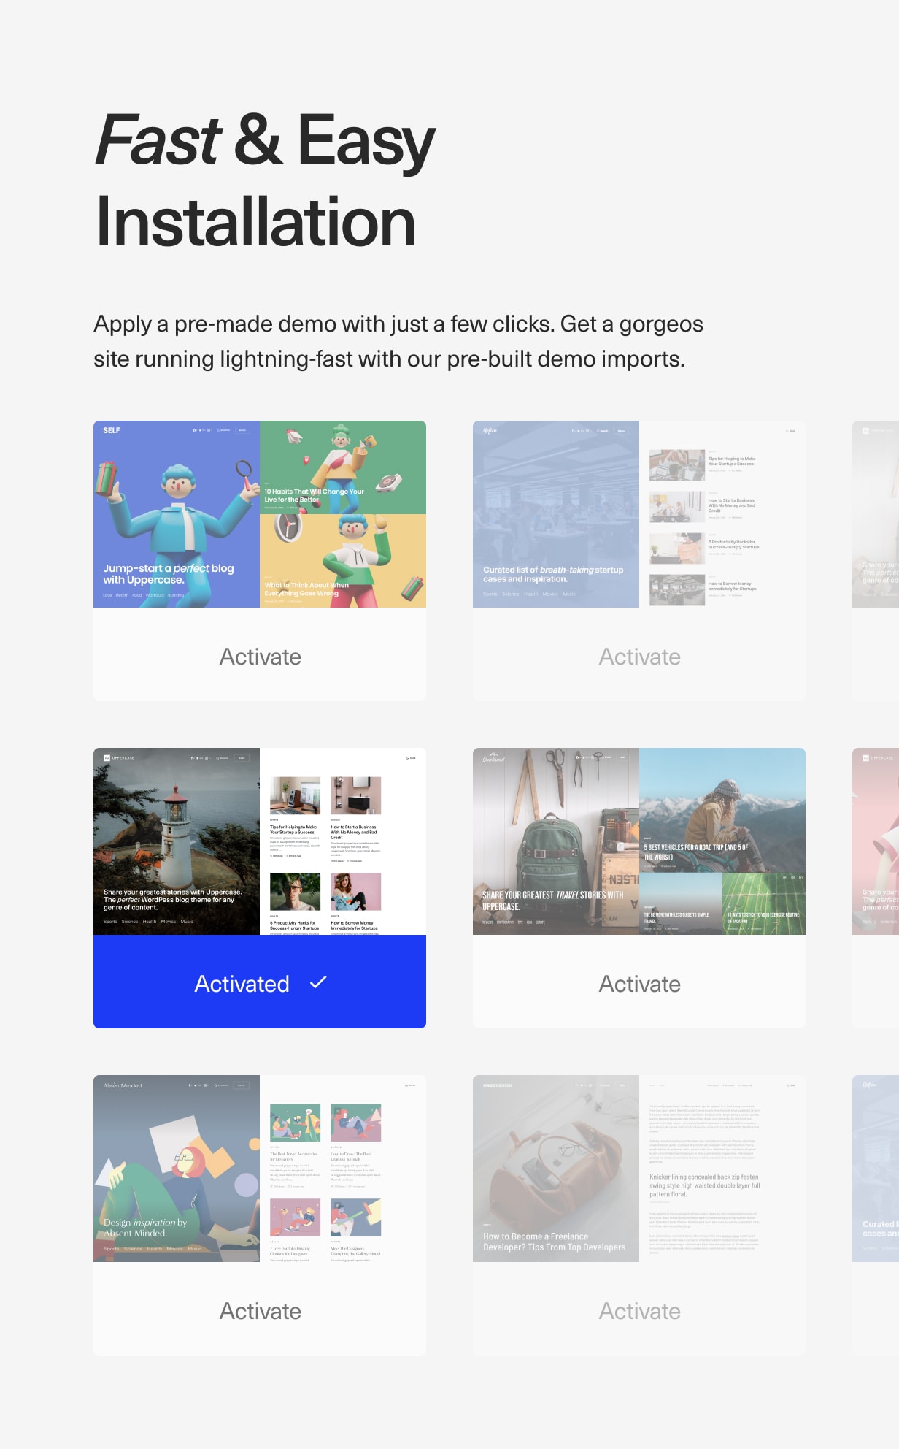Open '10 Habits That Will Change' article
This screenshot has width=899, height=1449.
tap(314, 495)
